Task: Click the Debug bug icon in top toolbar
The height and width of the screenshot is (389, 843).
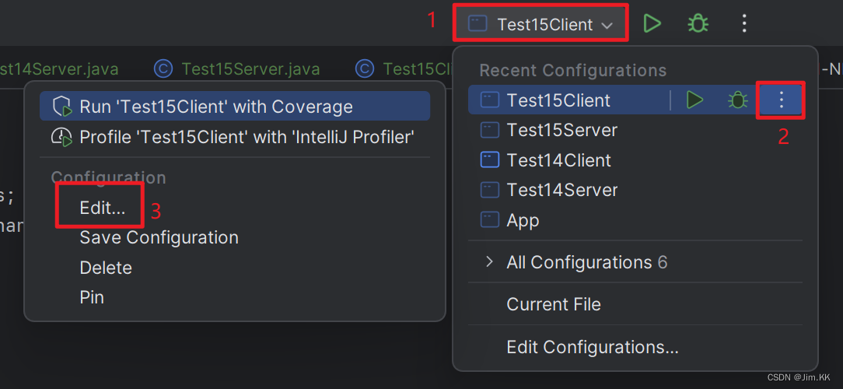Action: (x=698, y=23)
